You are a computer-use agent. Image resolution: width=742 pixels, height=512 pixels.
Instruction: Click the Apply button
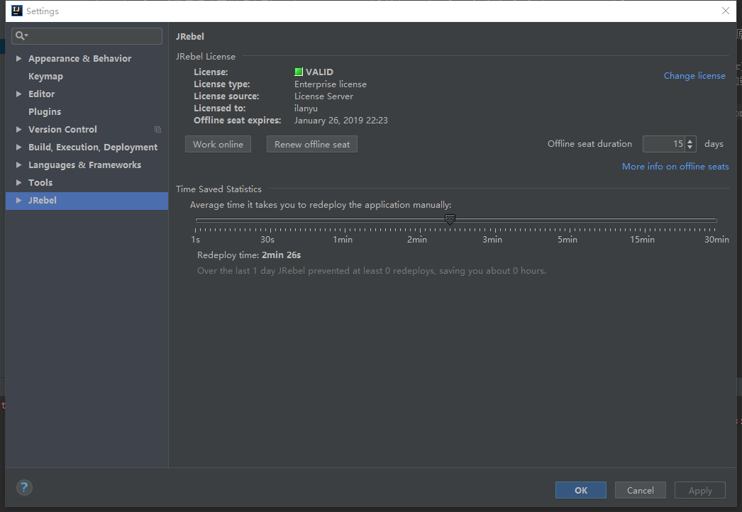(x=700, y=490)
